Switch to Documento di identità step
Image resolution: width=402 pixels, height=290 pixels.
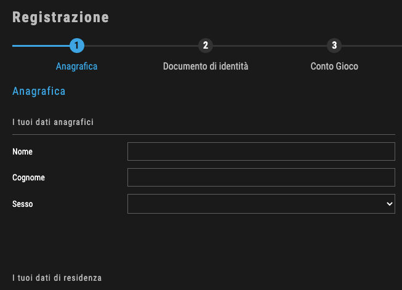tap(206, 66)
